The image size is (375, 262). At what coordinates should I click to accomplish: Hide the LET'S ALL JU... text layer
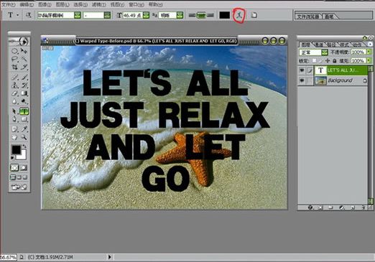302,70
